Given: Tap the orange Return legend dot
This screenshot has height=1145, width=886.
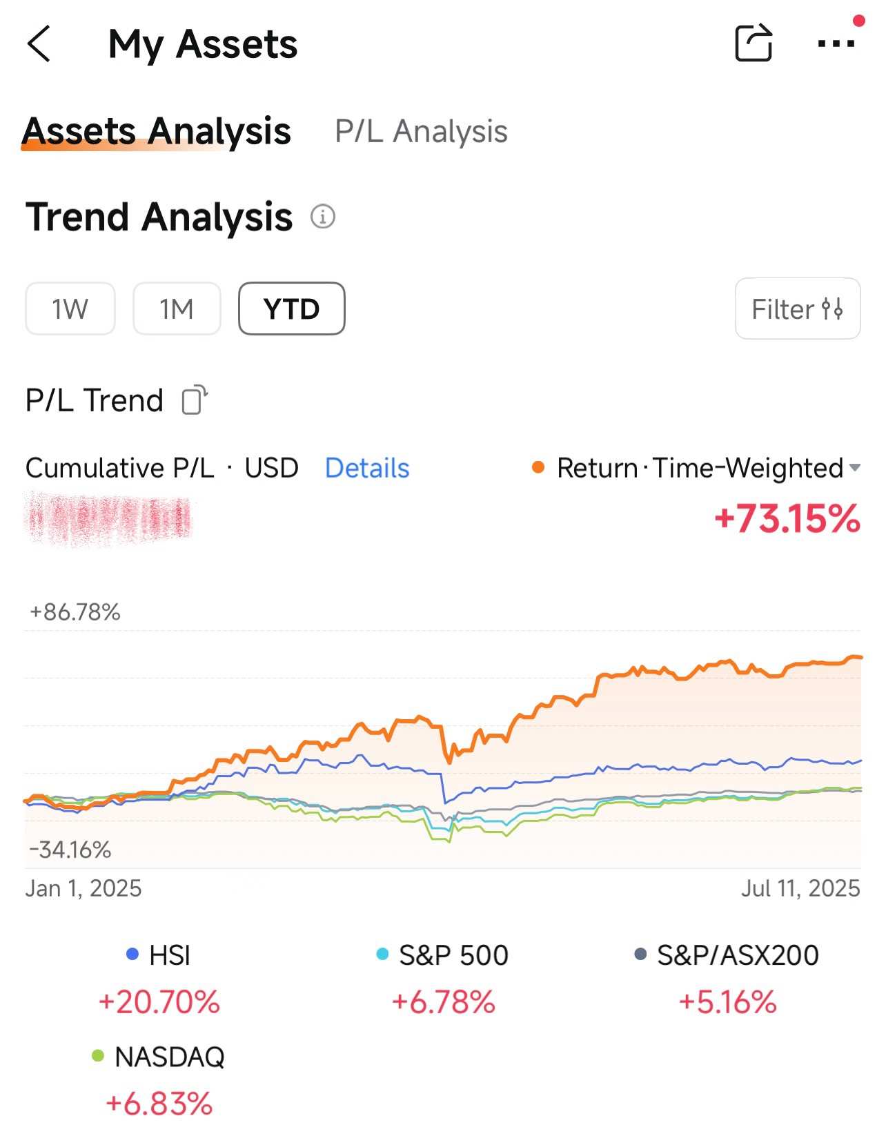Looking at the screenshot, I should pyautogui.click(x=538, y=468).
